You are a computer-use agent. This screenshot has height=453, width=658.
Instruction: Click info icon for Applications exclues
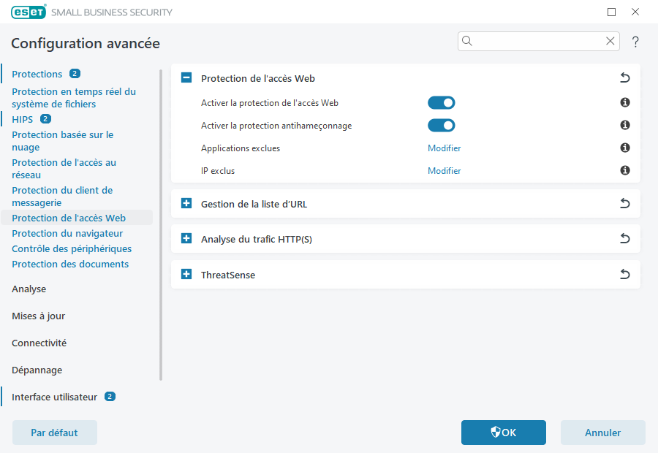coord(625,148)
